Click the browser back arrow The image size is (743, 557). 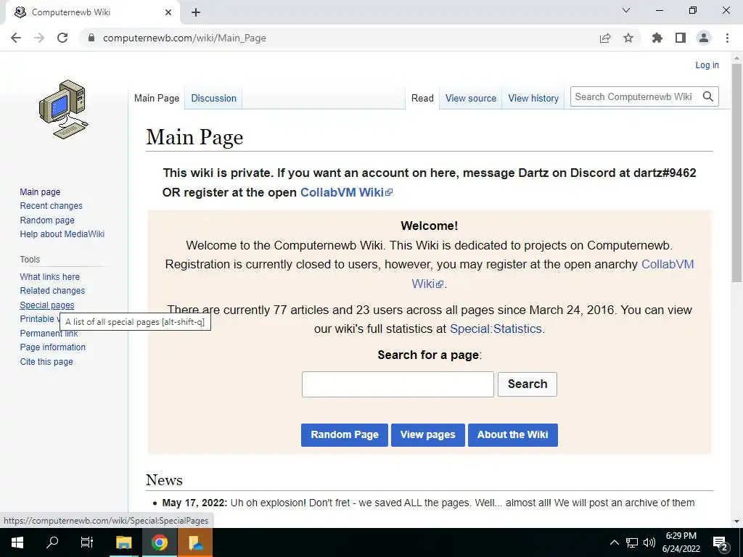16,38
